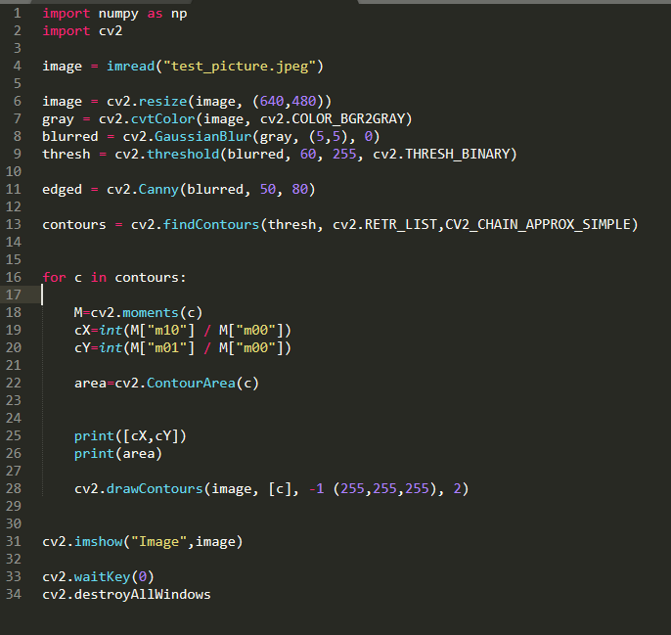Image resolution: width=671 pixels, height=635 pixels.
Task: Click the "resize" method on line 6
Action: (162, 102)
